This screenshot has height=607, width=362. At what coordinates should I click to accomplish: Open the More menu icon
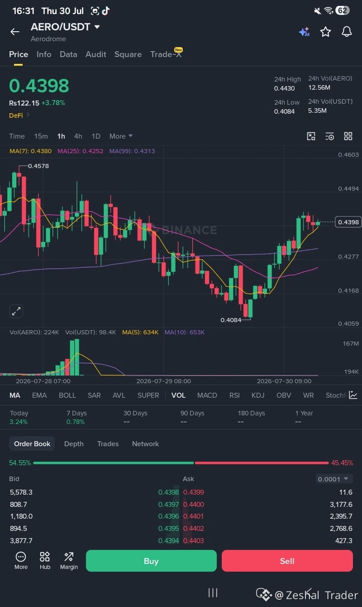21,561
